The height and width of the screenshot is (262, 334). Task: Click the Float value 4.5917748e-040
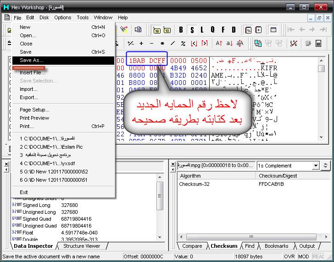point(79,233)
